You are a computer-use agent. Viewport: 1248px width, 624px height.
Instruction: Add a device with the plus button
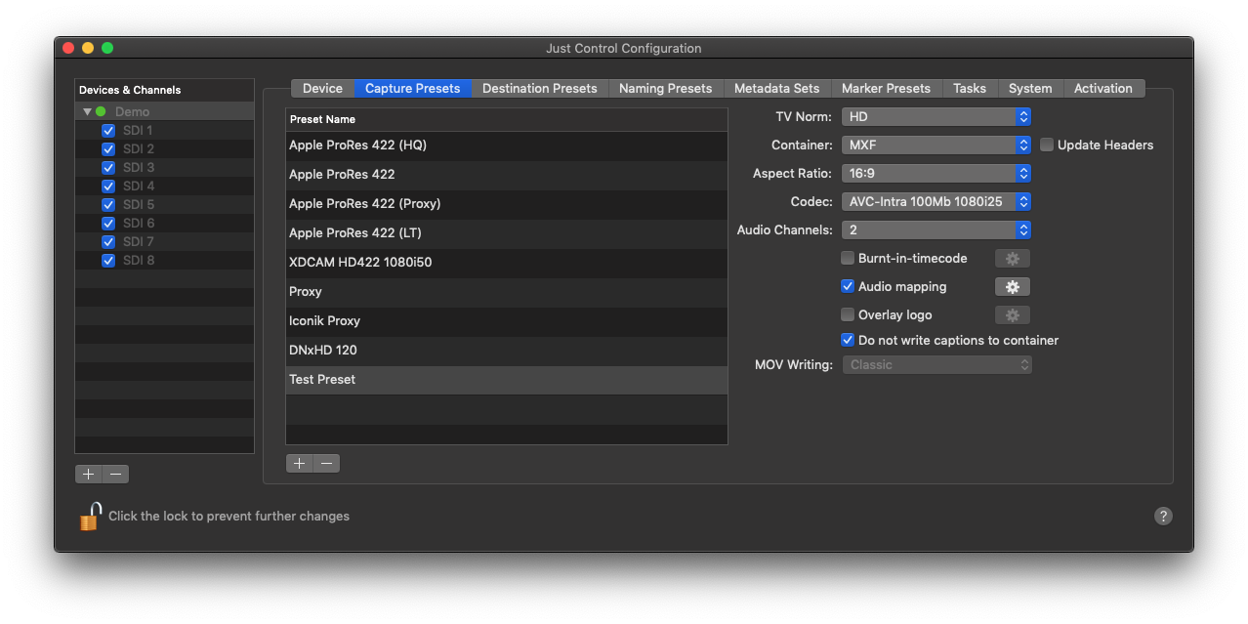tap(89, 475)
